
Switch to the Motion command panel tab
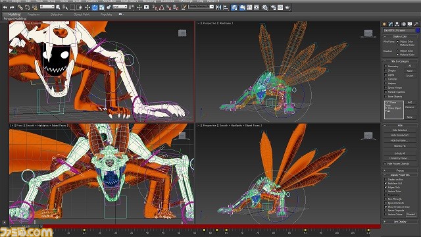coord(403,24)
